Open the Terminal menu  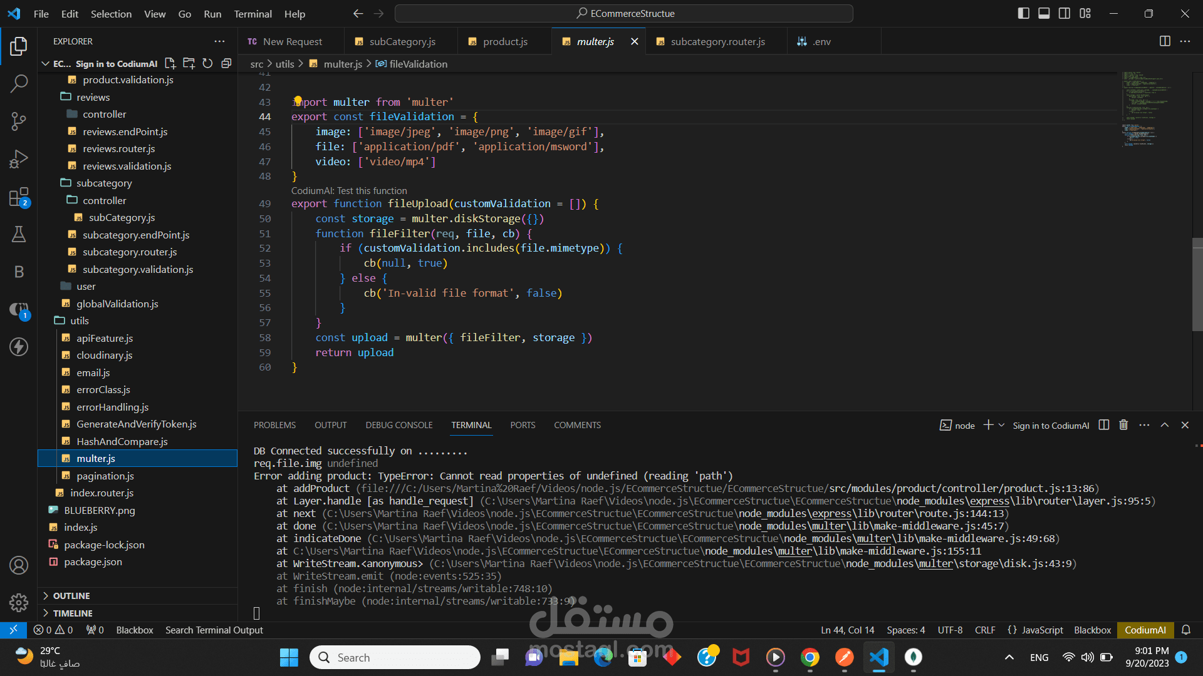(253, 13)
